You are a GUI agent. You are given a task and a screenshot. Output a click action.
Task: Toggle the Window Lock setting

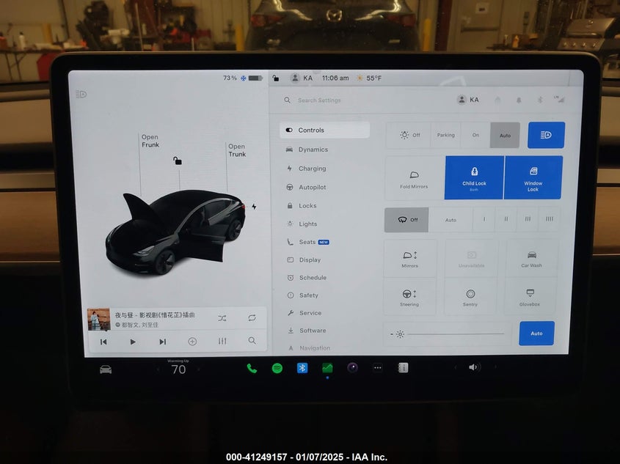[533, 177]
